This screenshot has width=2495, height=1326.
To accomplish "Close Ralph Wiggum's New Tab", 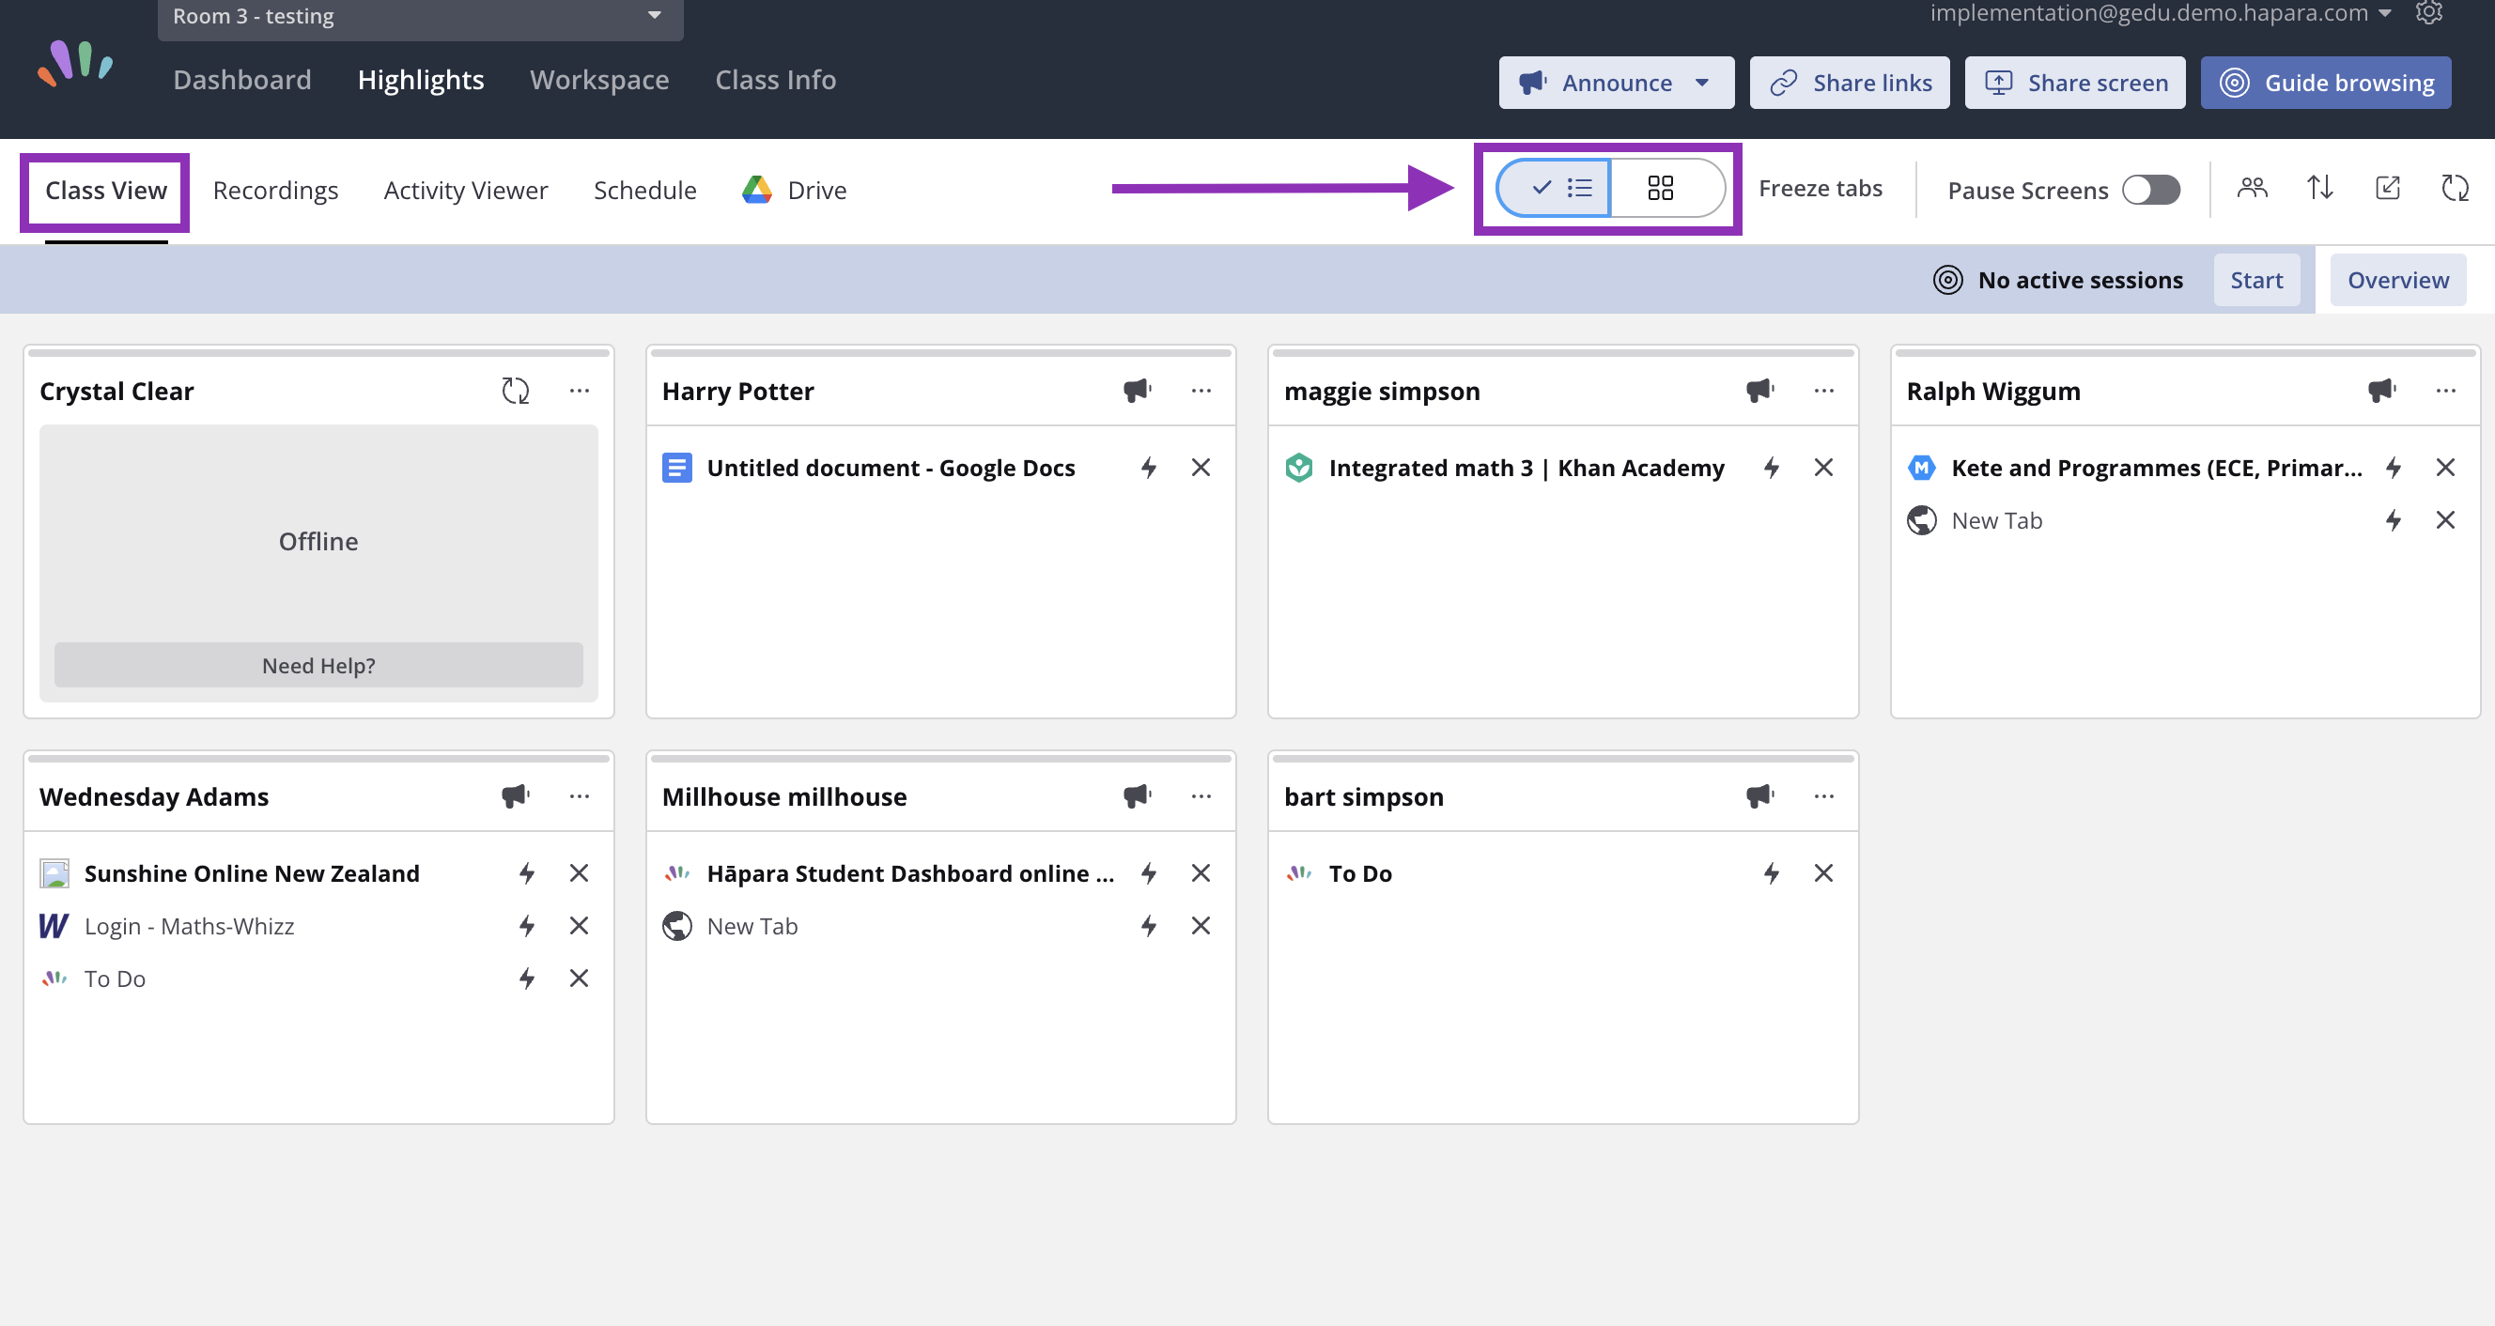I will pyautogui.click(x=2445, y=521).
